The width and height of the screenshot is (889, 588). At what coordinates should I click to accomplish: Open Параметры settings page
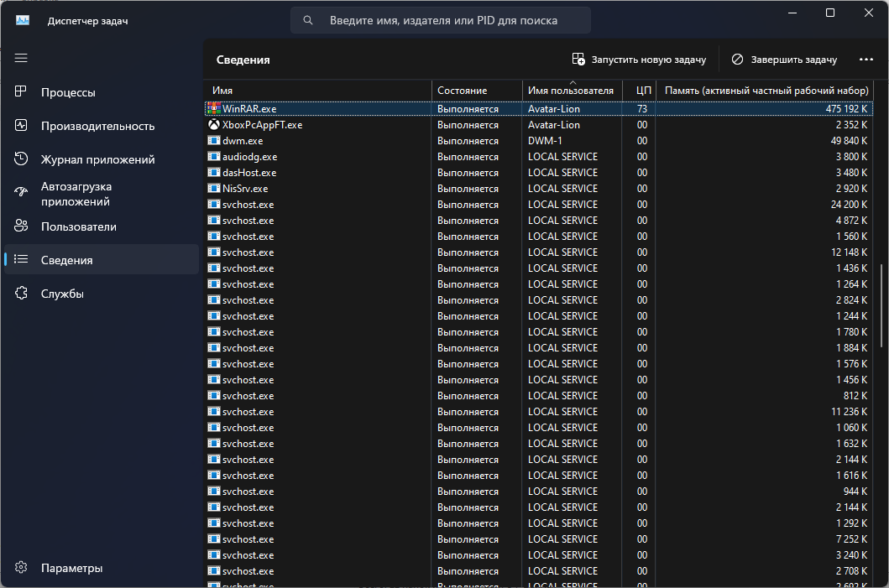pyautogui.click(x=102, y=568)
